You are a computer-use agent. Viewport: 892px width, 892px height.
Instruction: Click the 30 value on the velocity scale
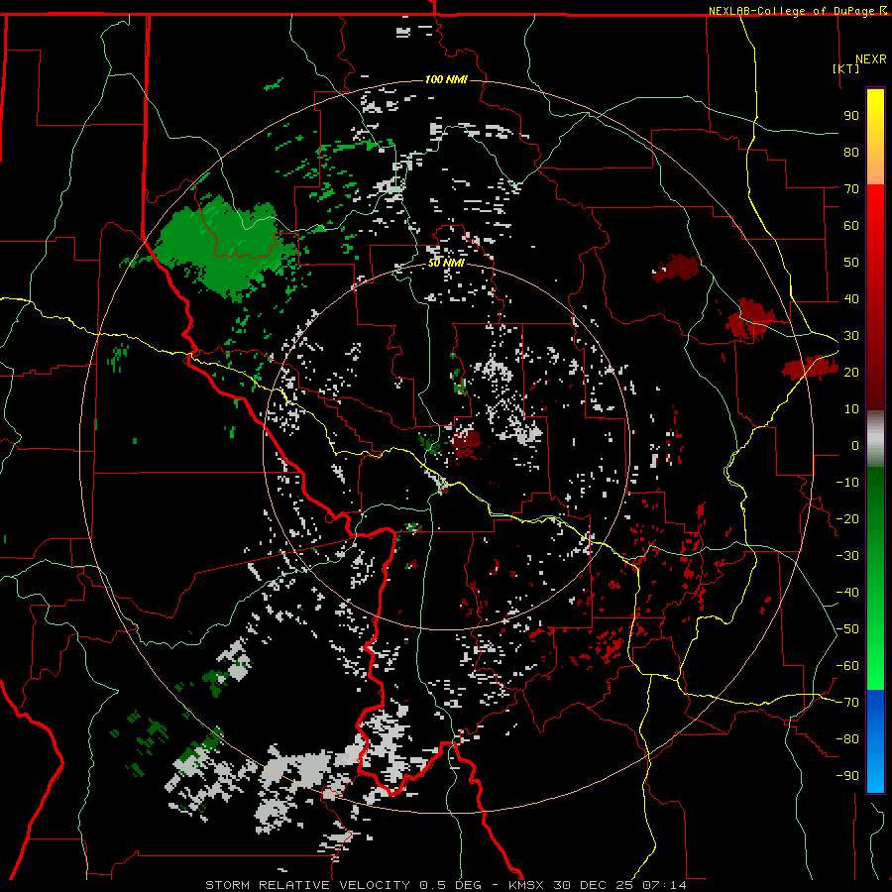[851, 336]
